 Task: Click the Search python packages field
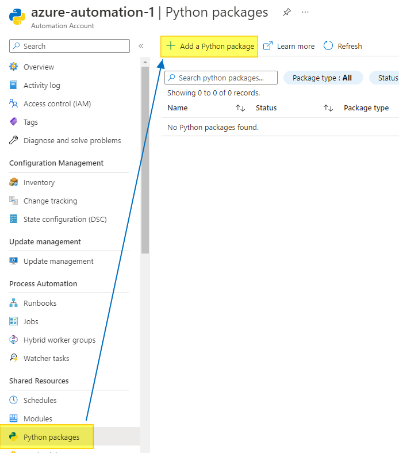221,78
